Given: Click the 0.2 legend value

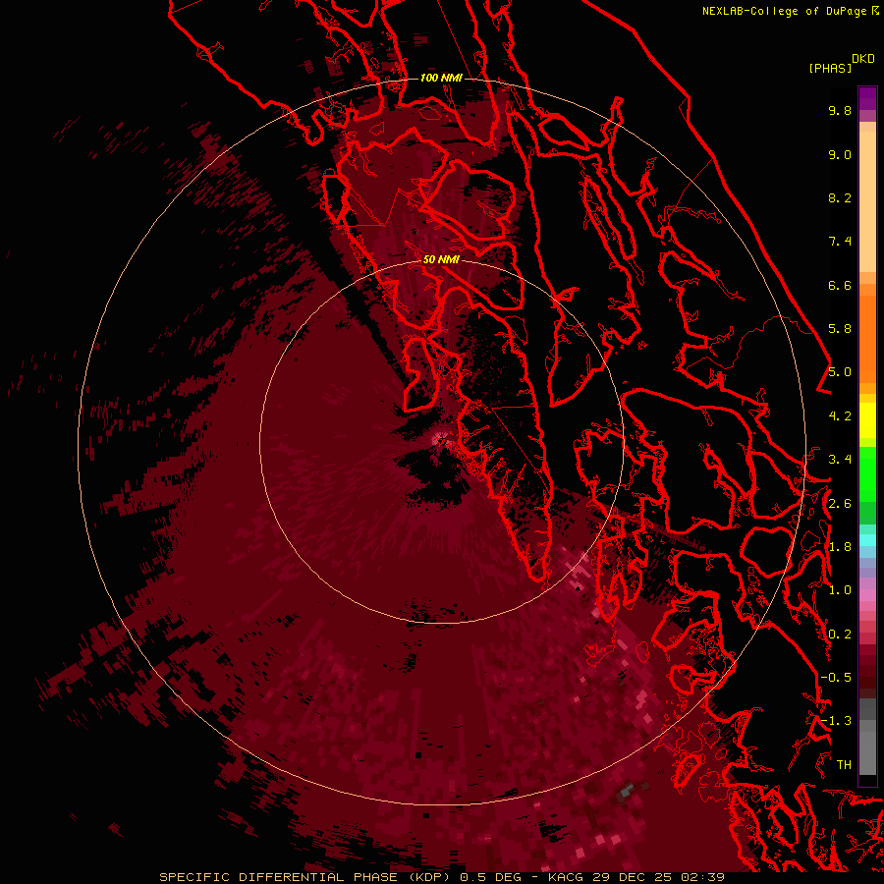Looking at the screenshot, I should pos(840,635).
